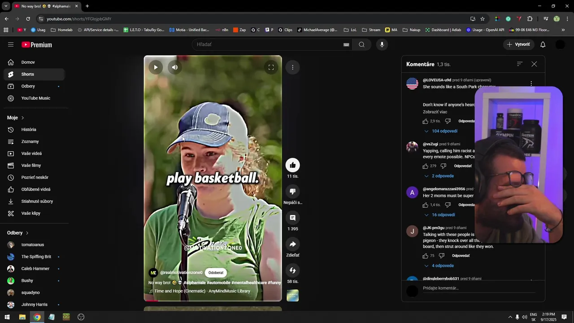Screen dimensions: 574x323
Task: Go to YouTube Premium home logo
Action: 37,44
